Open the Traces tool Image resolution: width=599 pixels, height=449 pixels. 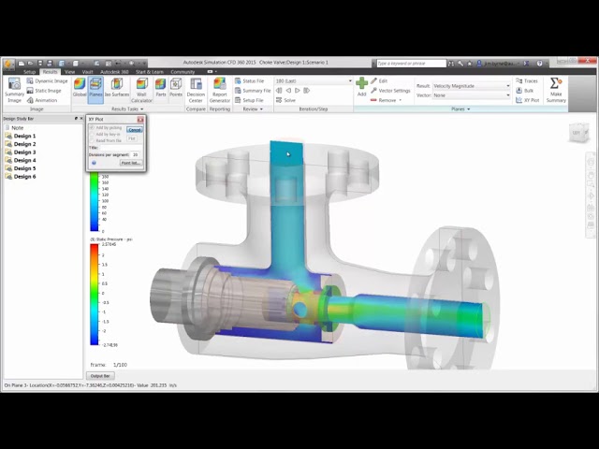coord(526,81)
